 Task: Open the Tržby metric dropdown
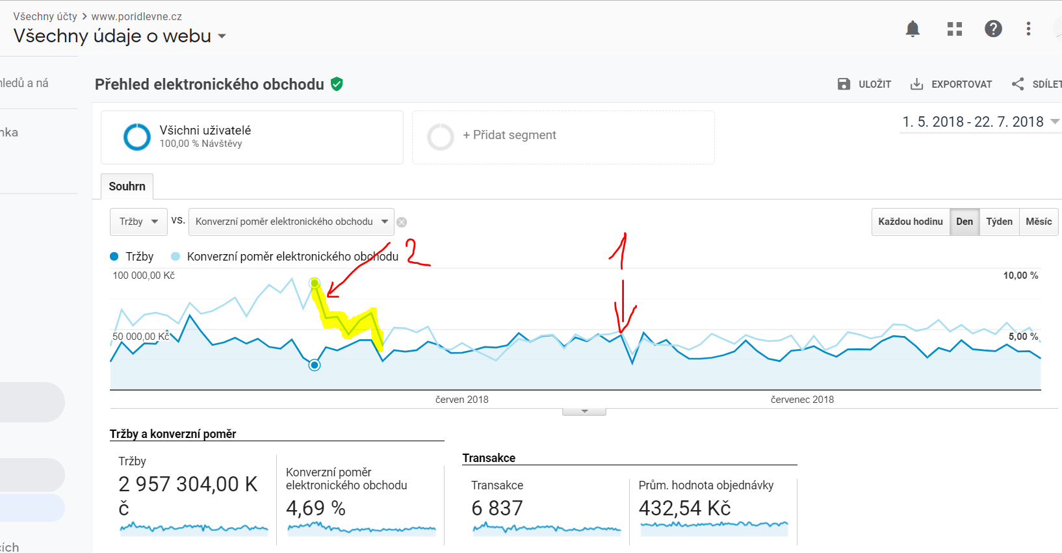tap(138, 222)
